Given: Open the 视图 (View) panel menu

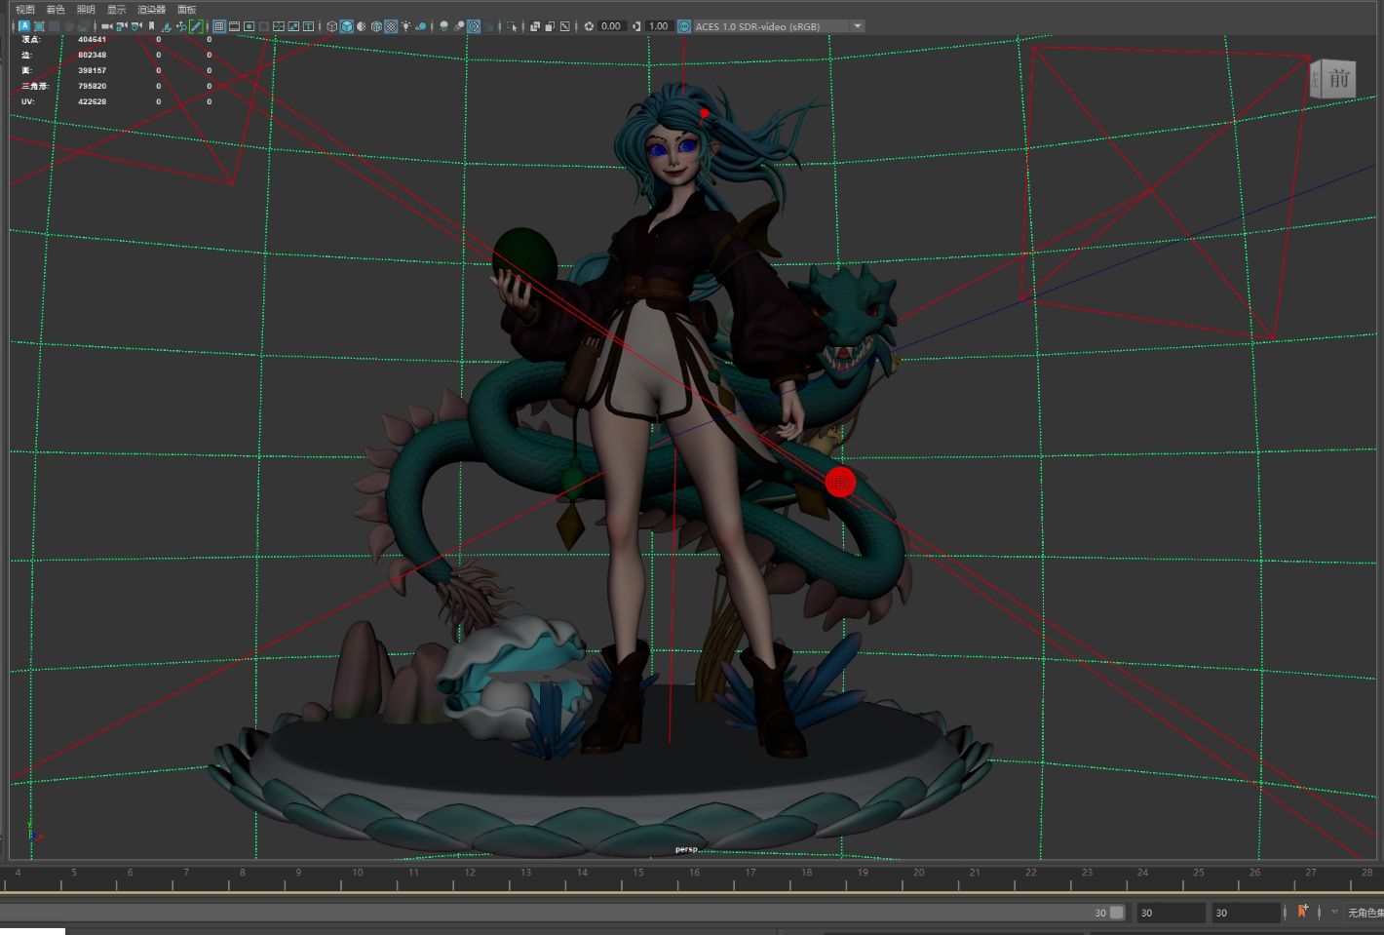Looking at the screenshot, I should coord(24,9).
